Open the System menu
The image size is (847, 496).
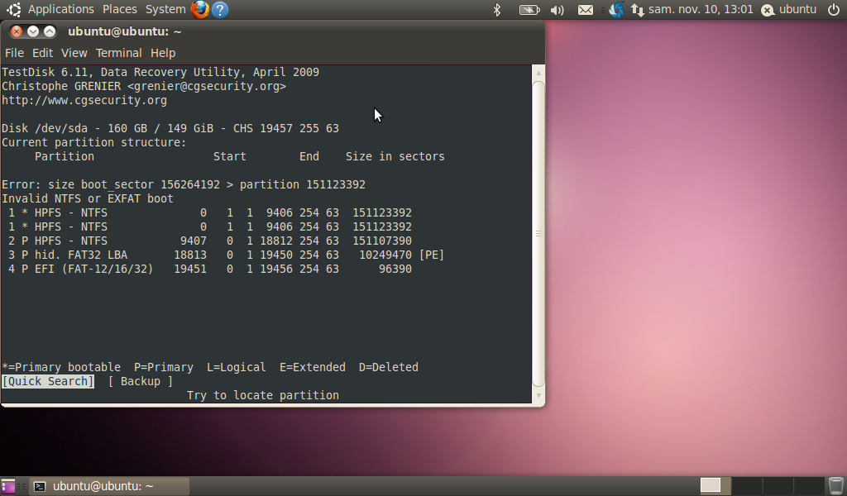[x=165, y=9]
